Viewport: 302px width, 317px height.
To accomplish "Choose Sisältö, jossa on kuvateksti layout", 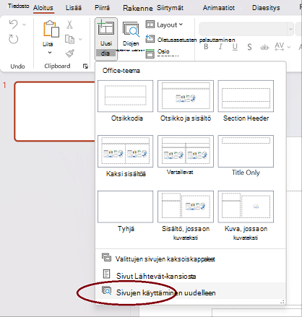I will [x=186, y=207].
